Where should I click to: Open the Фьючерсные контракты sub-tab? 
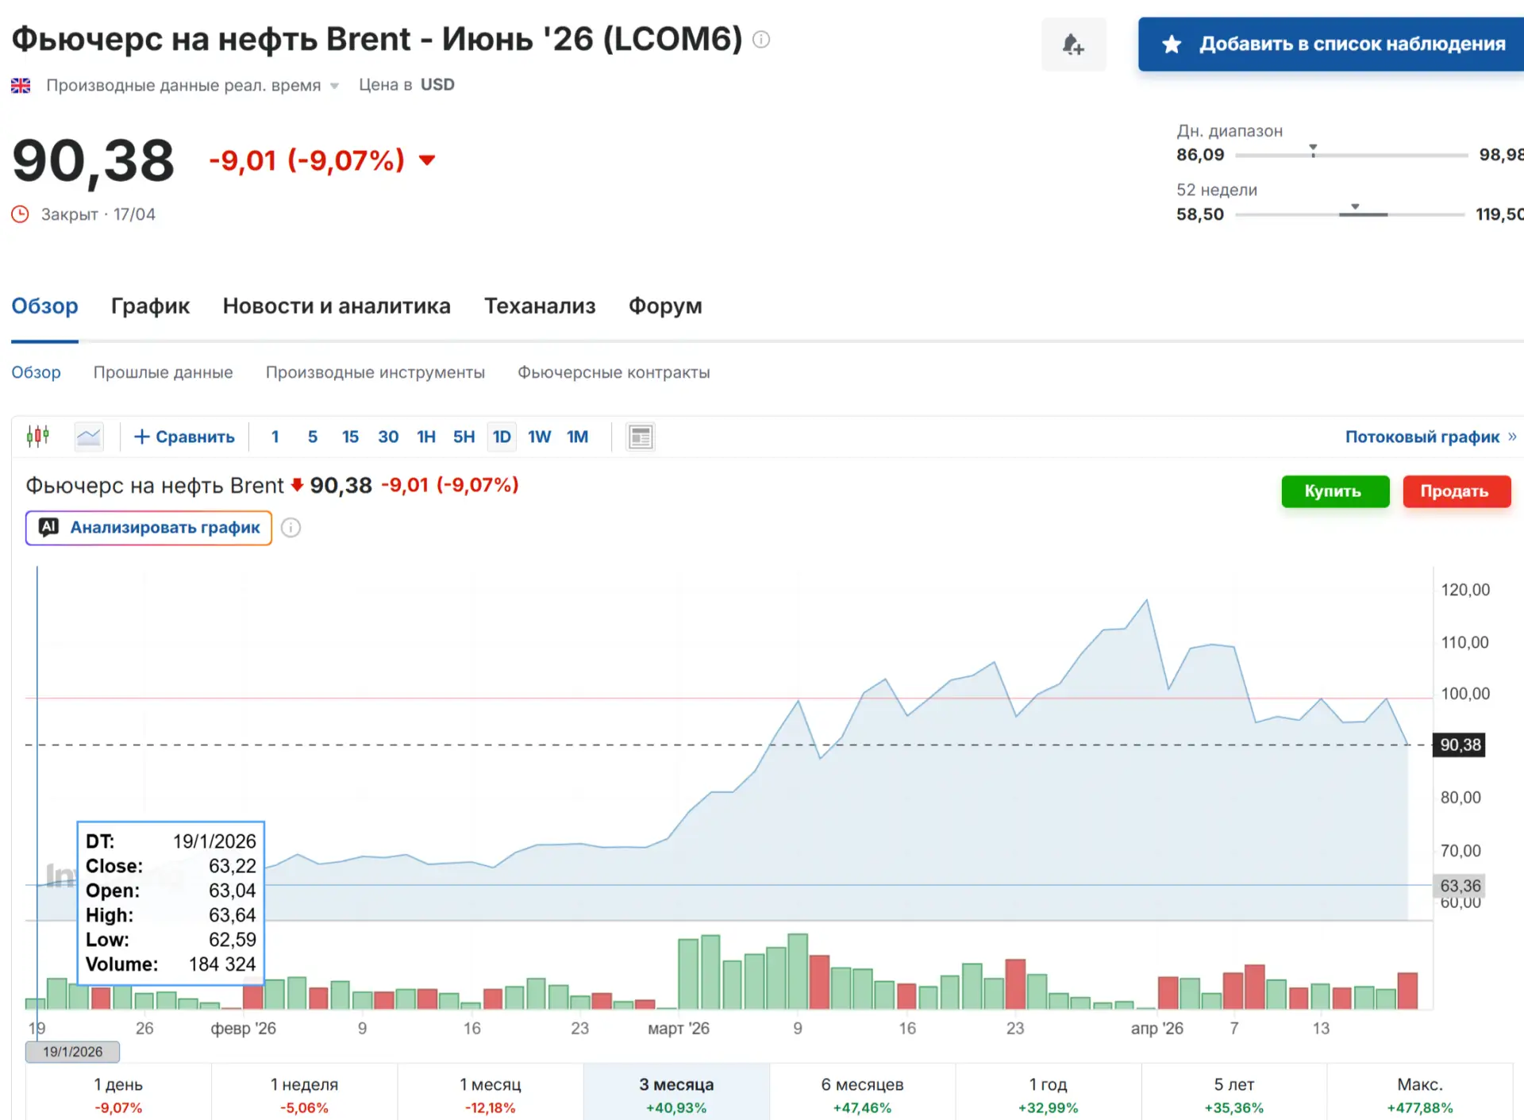coord(614,372)
